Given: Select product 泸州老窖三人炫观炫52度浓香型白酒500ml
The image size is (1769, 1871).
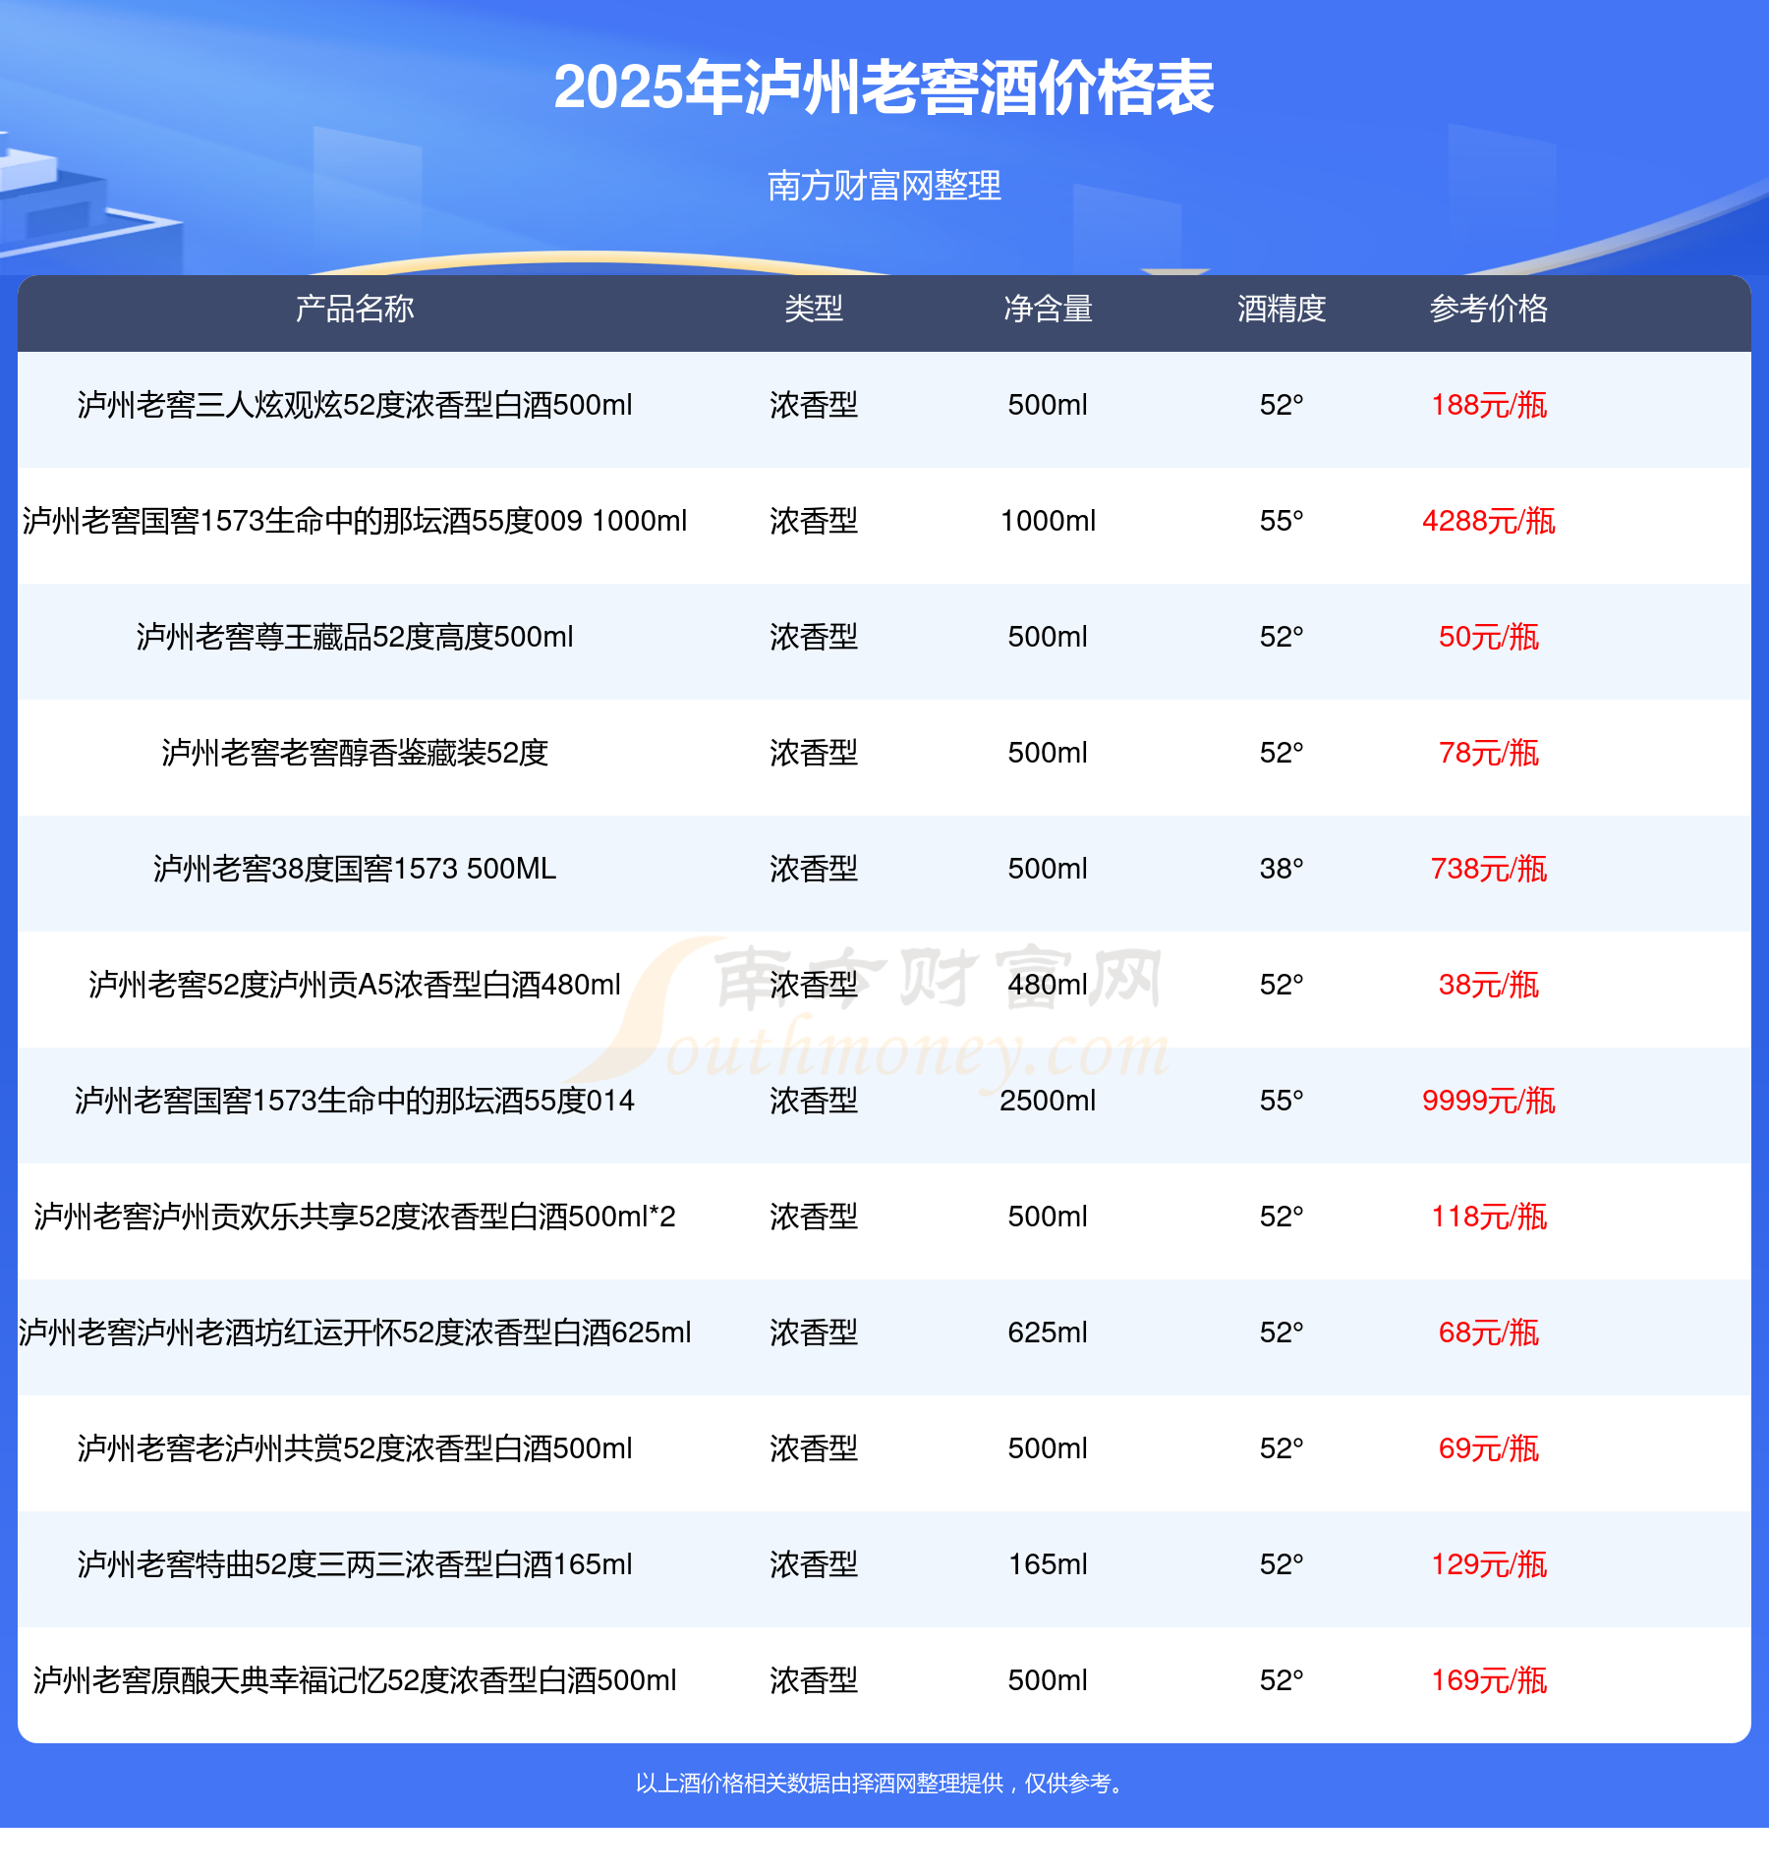Looking at the screenshot, I should (355, 405).
